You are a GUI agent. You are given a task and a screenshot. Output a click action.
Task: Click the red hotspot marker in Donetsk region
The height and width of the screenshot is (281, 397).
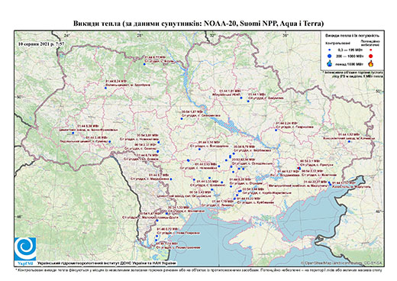pos(299,168)
